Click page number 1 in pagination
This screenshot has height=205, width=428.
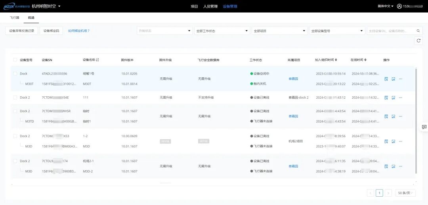coord(379,193)
